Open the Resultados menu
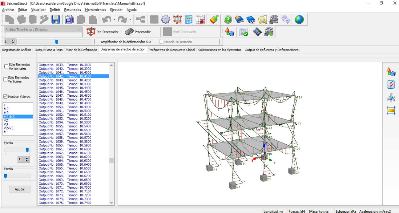 click(72, 10)
